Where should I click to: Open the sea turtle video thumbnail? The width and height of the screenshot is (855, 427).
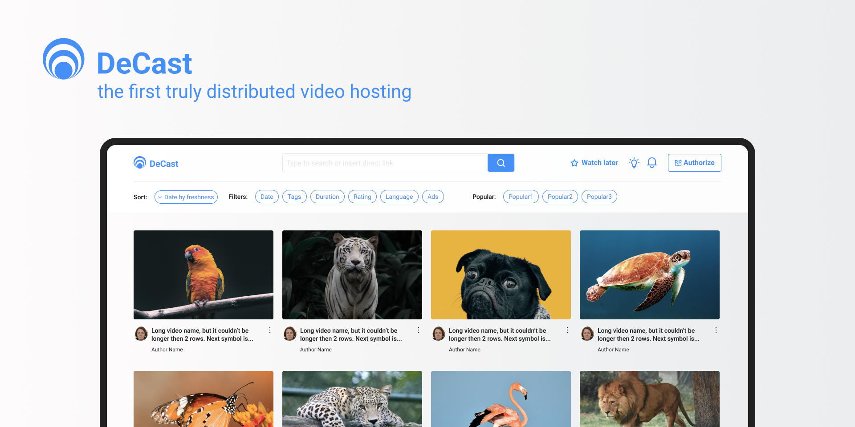[x=650, y=275]
